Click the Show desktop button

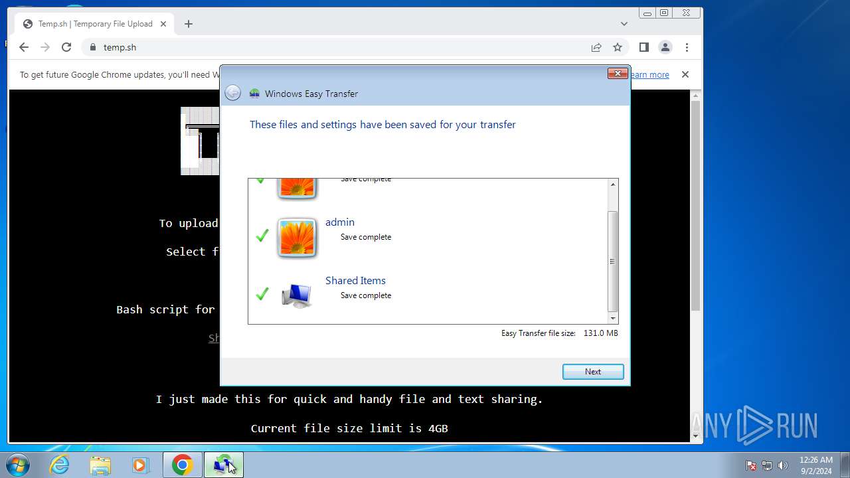click(845, 465)
